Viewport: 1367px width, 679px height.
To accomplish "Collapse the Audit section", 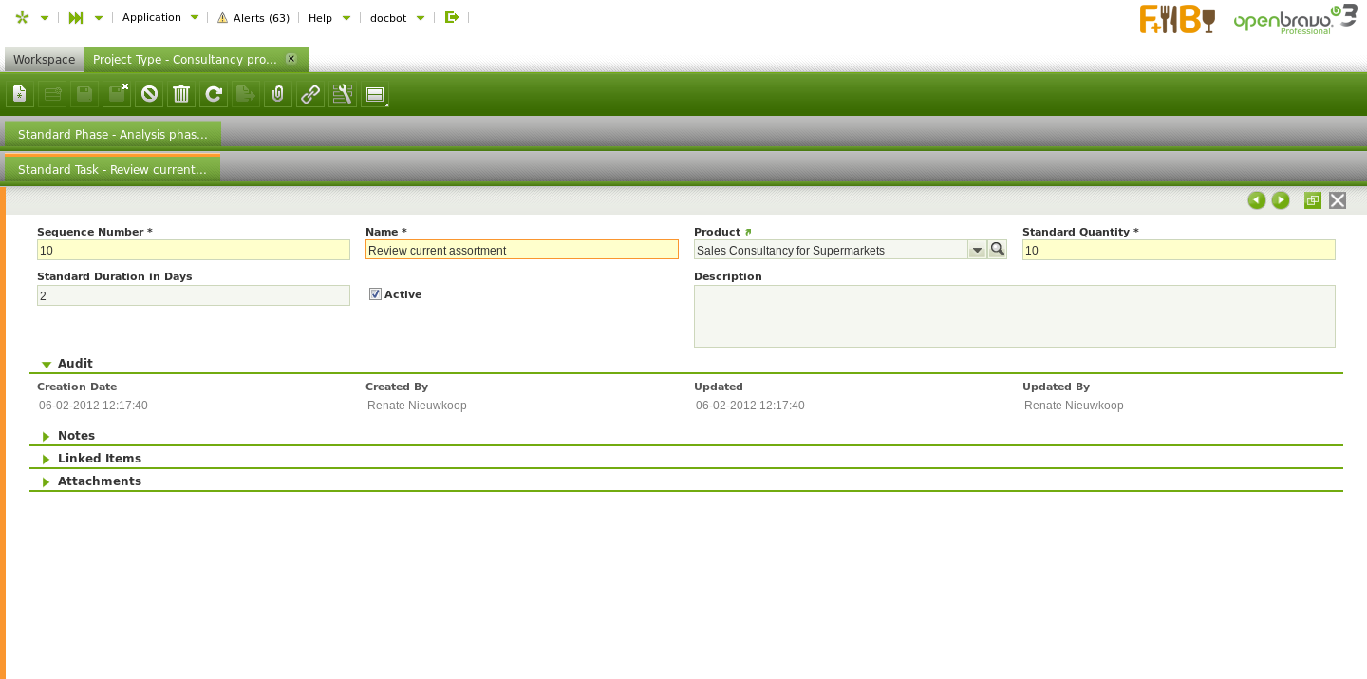I will coord(74,364).
